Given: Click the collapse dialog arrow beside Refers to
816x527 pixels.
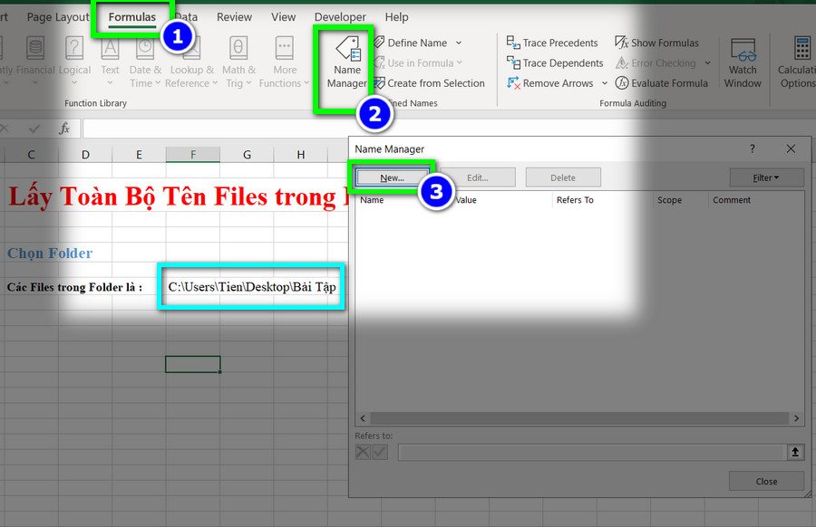Looking at the screenshot, I should coord(794,452).
